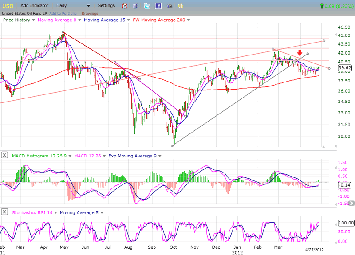Viewport: 355px width, 255px height.
Task: Share chart via Twitter icon
Action: pos(147,6)
